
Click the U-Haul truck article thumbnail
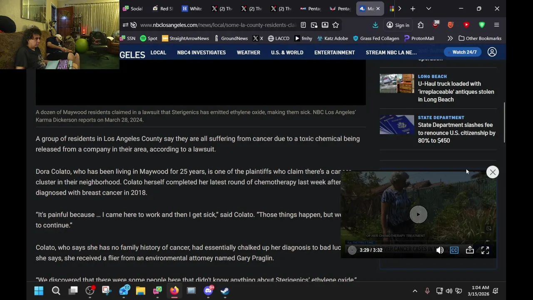tap(397, 83)
